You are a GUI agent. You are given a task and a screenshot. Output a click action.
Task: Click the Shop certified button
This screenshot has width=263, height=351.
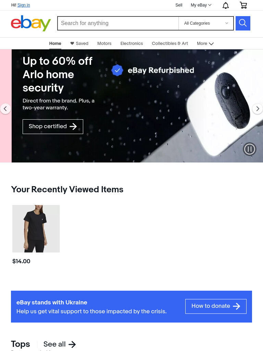[53, 126]
